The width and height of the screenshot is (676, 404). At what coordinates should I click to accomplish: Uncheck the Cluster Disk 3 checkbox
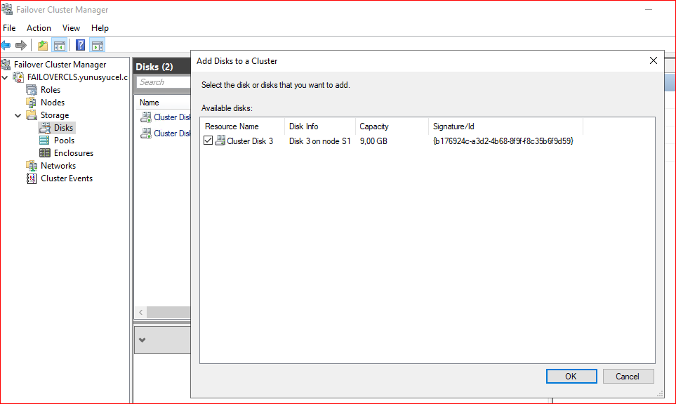208,141
